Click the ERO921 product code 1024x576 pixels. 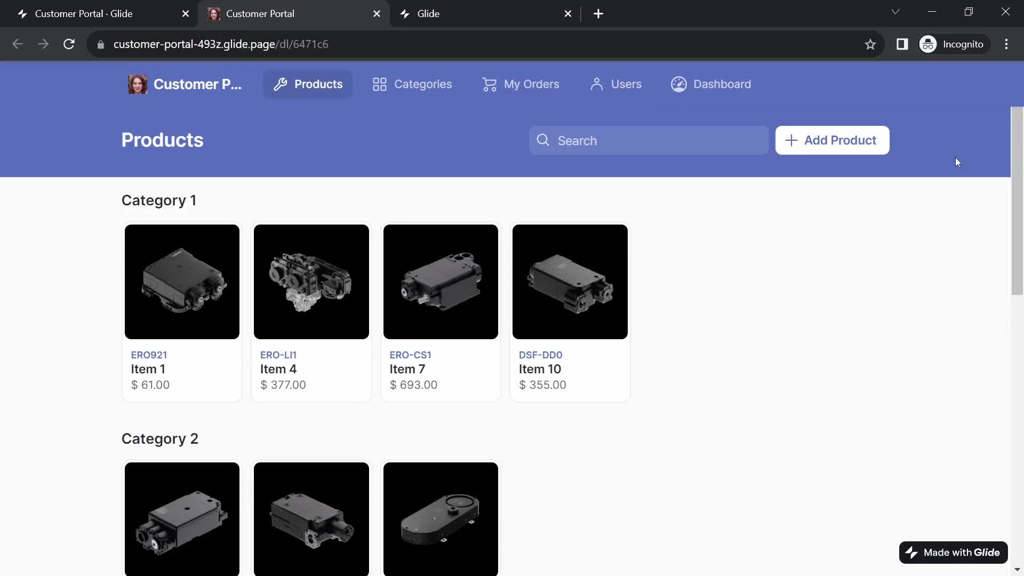pos(149,355)
